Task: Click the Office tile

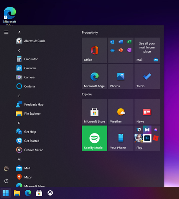Action: (95, 50)
